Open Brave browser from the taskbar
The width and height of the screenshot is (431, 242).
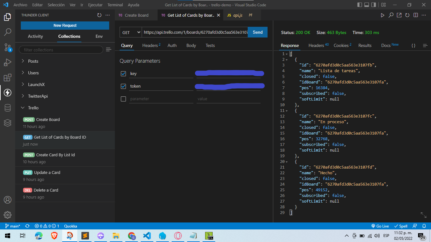tap(55, 236)
